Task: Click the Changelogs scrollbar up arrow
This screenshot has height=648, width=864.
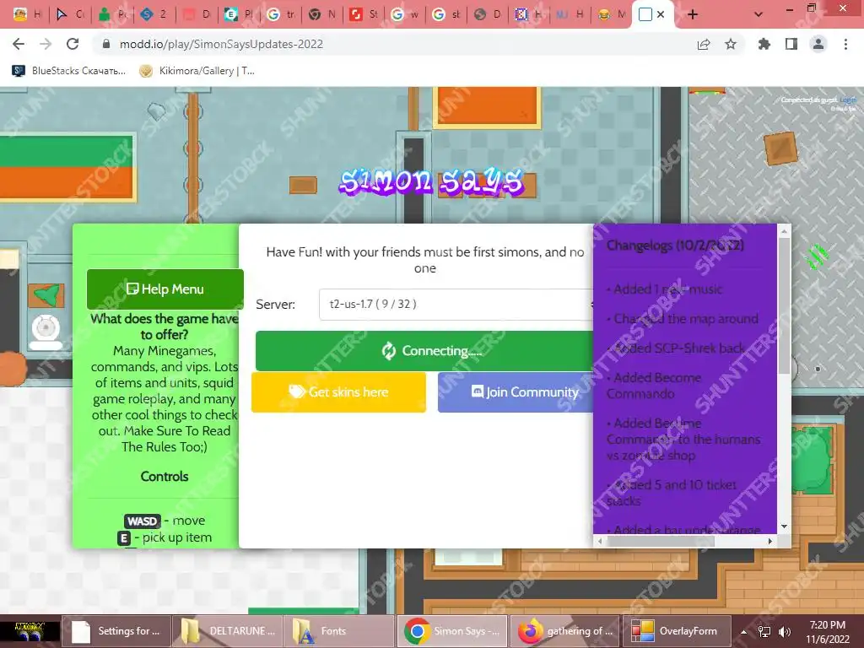Action: pyautogui.click(x=784, y=232)
